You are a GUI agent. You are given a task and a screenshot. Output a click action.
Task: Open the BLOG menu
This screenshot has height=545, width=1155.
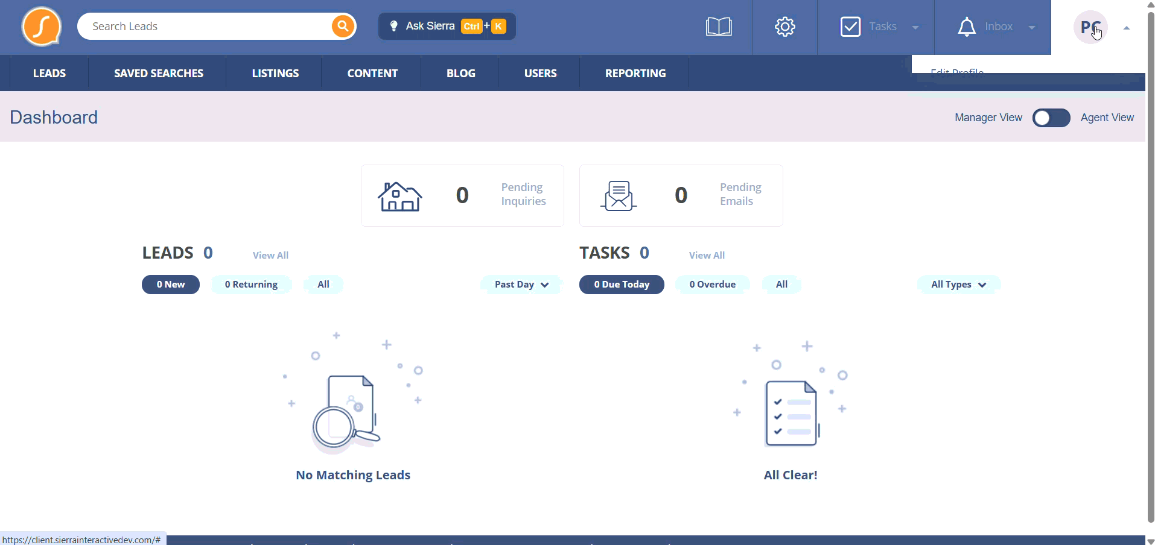coord(461,73)
